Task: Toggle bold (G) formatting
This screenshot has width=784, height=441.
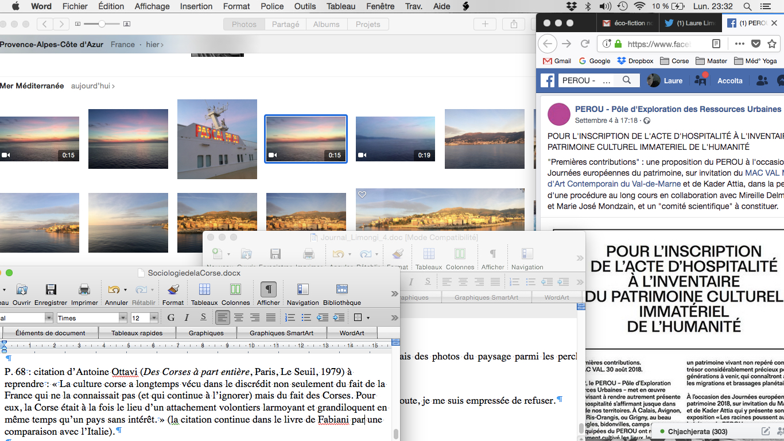Action: [x=170, y=318]
